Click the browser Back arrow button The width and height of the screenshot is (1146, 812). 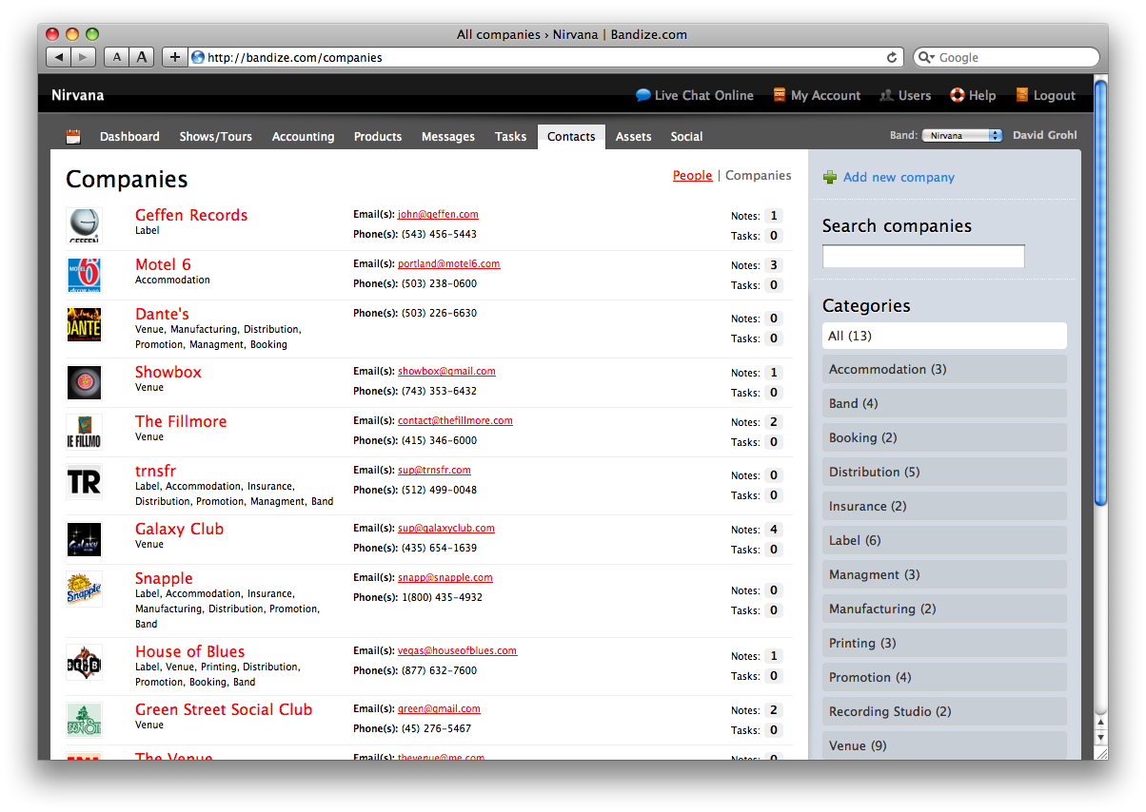[x=59, y=57]
